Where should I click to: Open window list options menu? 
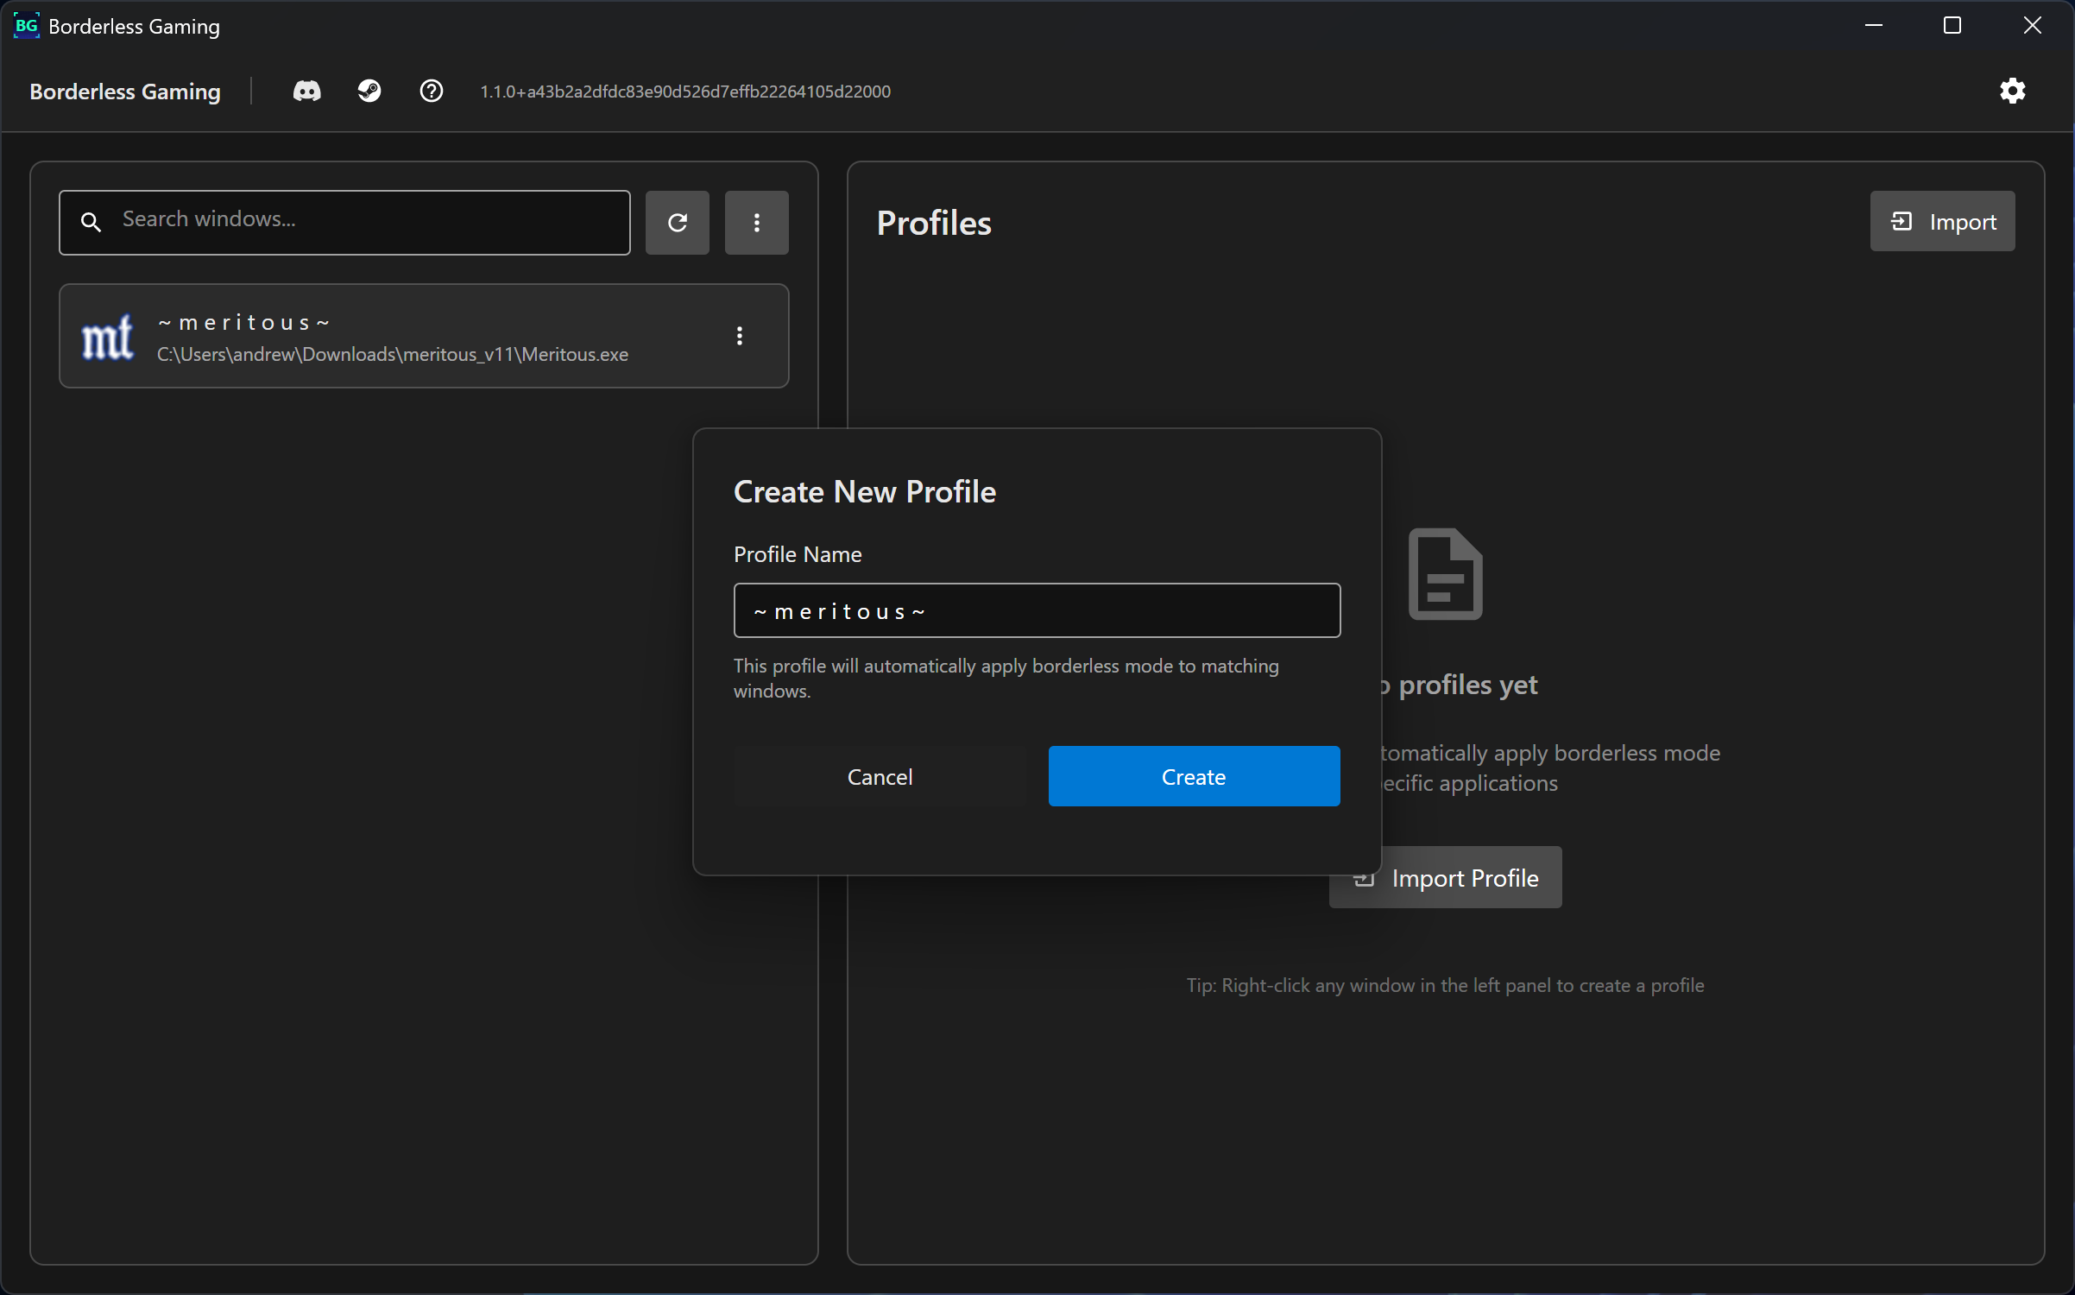click(756, 223)
